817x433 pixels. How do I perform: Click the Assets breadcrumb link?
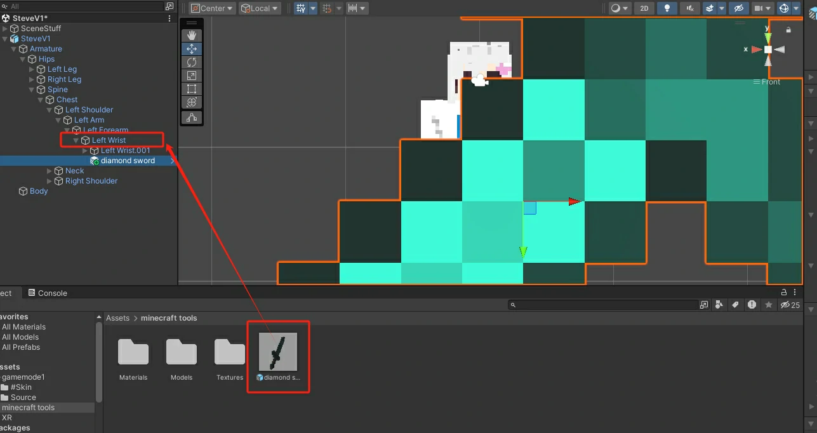click(x=117, y=318)
